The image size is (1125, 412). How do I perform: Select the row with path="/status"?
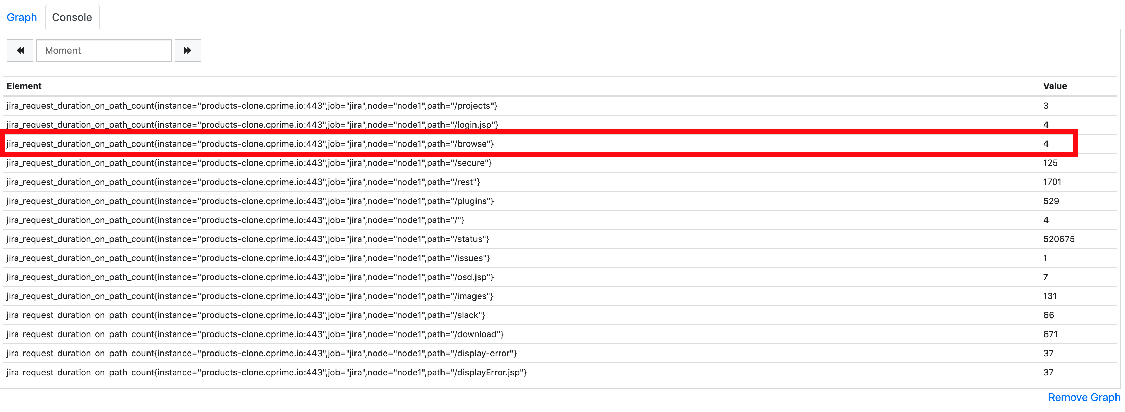(560, 239)
